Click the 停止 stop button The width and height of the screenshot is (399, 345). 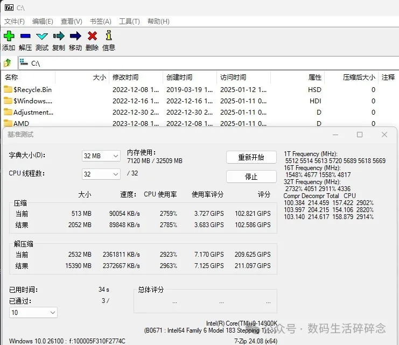point(251,177)
